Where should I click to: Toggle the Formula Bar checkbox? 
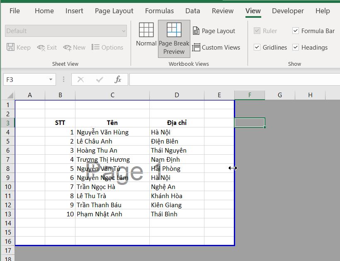(296, 31)
